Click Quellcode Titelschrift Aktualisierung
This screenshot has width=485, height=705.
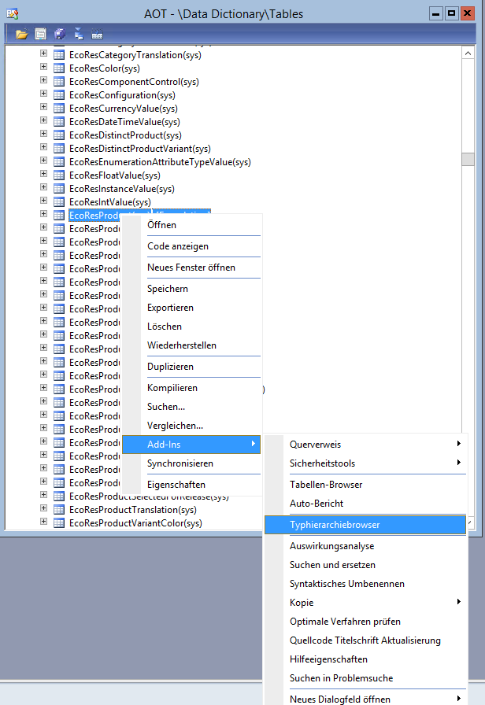pyautogui.click(x=365, y=640)
